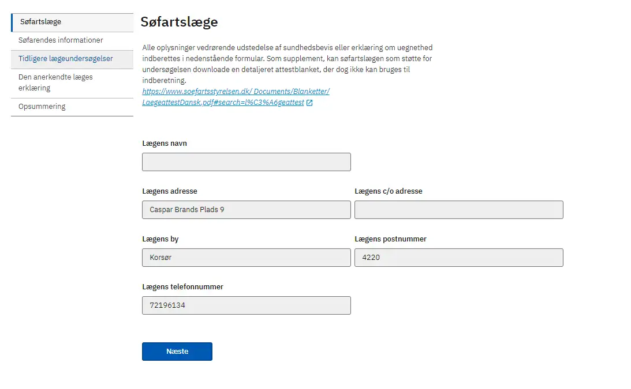Select the Lægens c/o adresse field
Viewport: 631px width, 389px height.
point(459,210)
